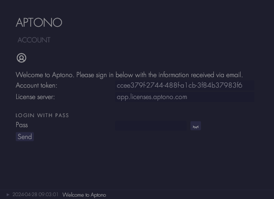This screenshot has height=199, width=274.
Task: Click the Send button
Action: pyautogui.click(x=25, y=137)
